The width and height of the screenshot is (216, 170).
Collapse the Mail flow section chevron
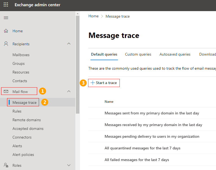coord(69,91)
